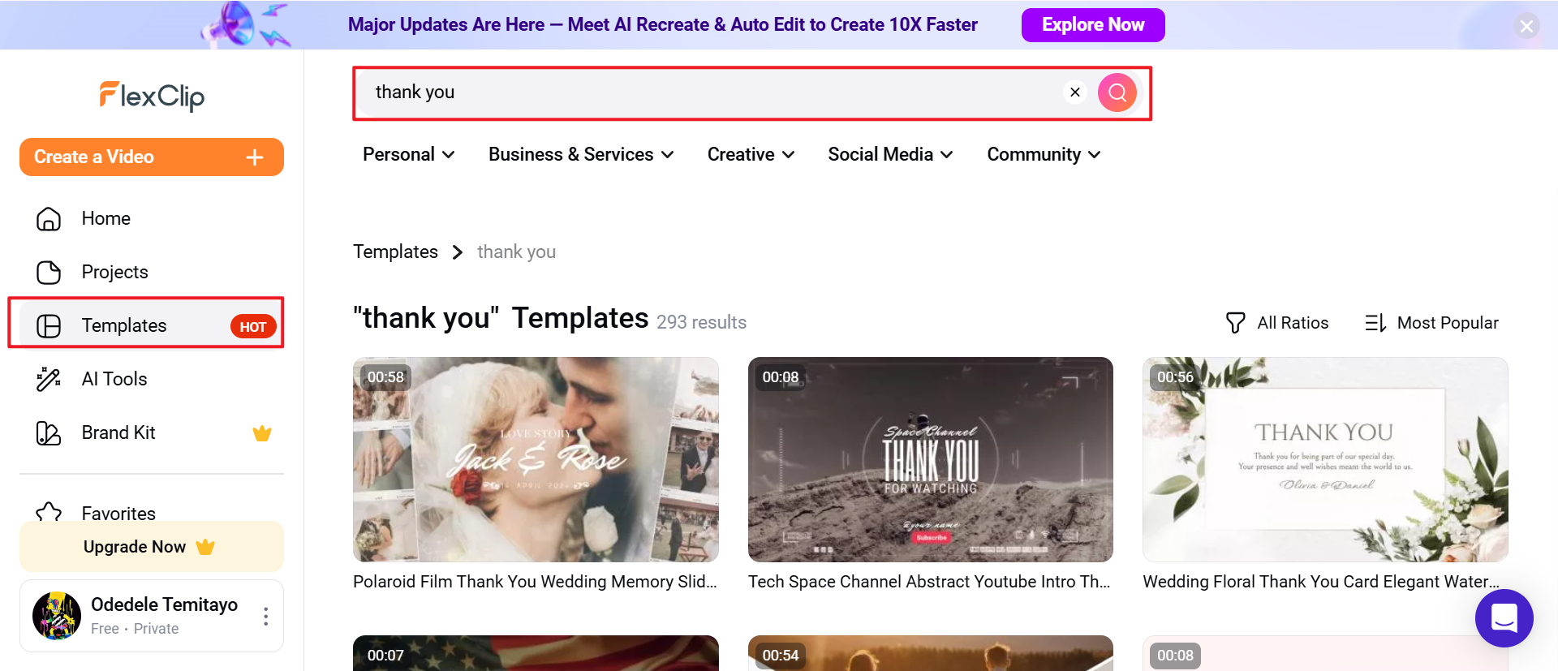Click the Most Popular sort icon
This screenshot has width=1558, height=671.
[1375, 323]
